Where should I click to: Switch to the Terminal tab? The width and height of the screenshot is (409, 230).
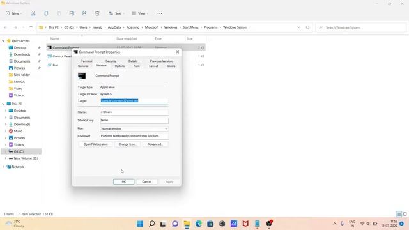(x=87, y=61)
